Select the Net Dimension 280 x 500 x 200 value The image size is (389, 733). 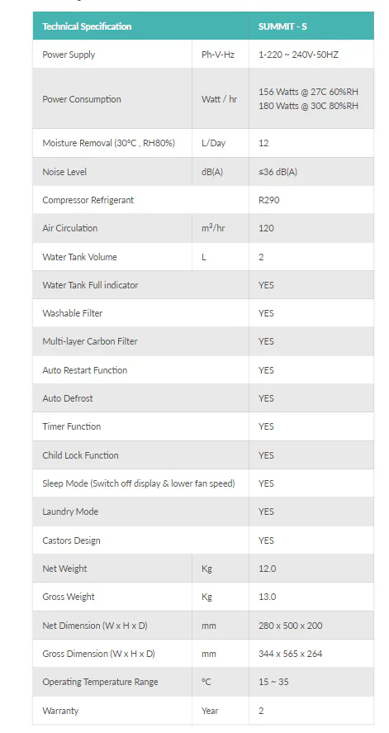(291, 626)
